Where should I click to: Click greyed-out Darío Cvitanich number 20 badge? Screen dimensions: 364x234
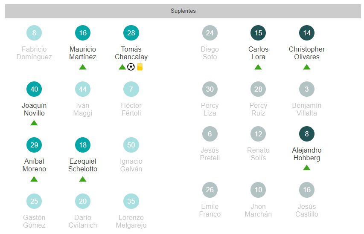[83, 201]
